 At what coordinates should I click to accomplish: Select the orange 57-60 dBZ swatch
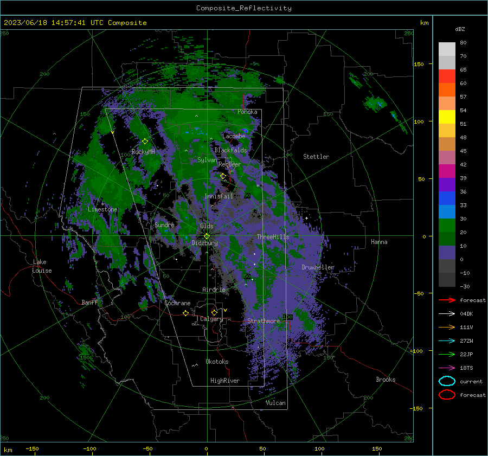pos(447,90)
